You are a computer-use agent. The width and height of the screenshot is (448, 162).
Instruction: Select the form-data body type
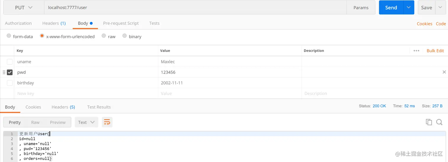[x=9, y=36]
